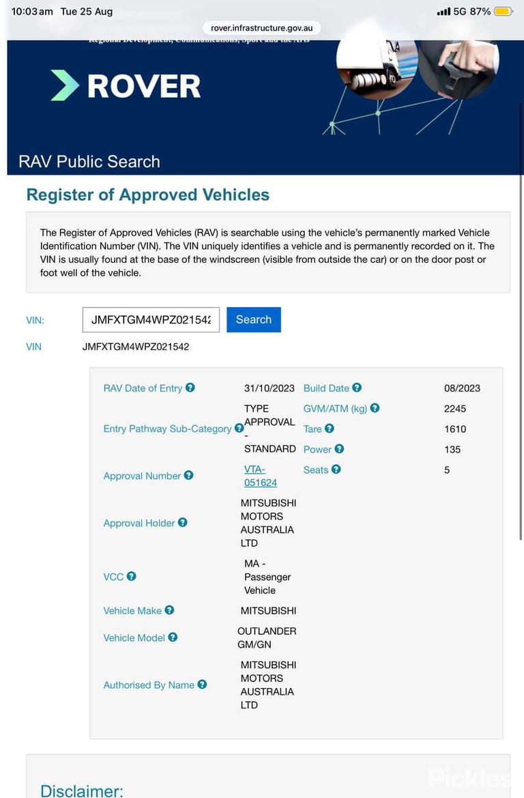
Task: Tap the rover.infrastructure.gov.au address bar
Action: [261, 28]
